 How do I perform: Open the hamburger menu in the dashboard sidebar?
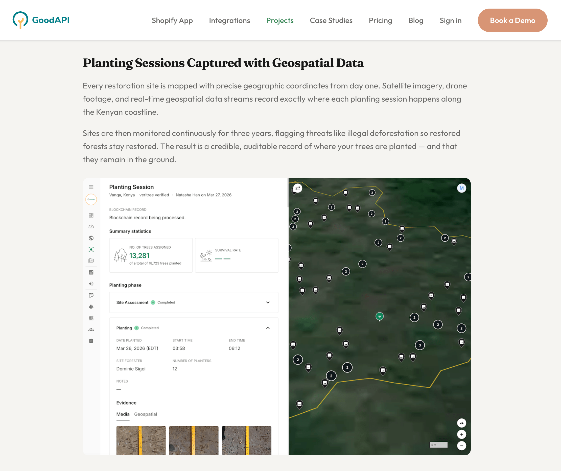pyautogui.click(x=91, y=187)
